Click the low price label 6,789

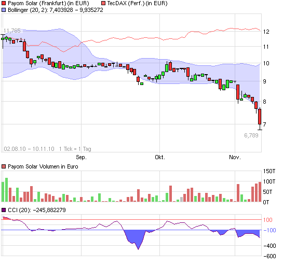pyautogui.click(x=251, y=135)
